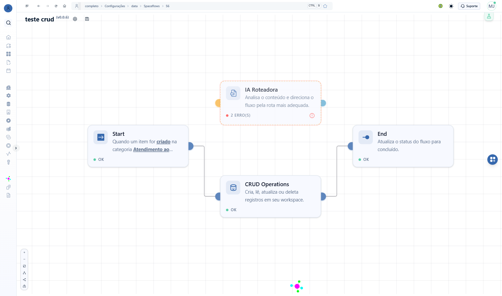The image size is (502, 296).
Task: Open the compass icon in the sidebar
Action: 8,121
